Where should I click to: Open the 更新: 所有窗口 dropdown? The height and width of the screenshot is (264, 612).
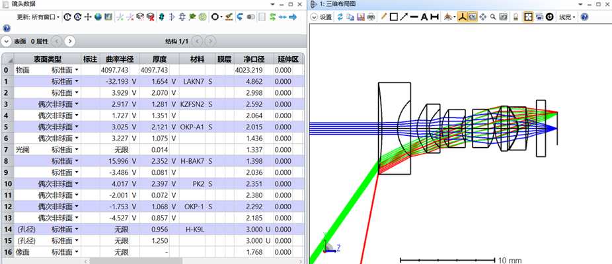[x=38, y=17]
